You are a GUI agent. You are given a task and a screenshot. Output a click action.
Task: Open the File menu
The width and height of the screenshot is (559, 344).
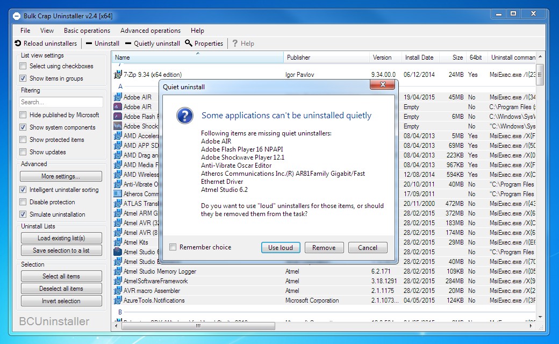[x=25, y=31]
